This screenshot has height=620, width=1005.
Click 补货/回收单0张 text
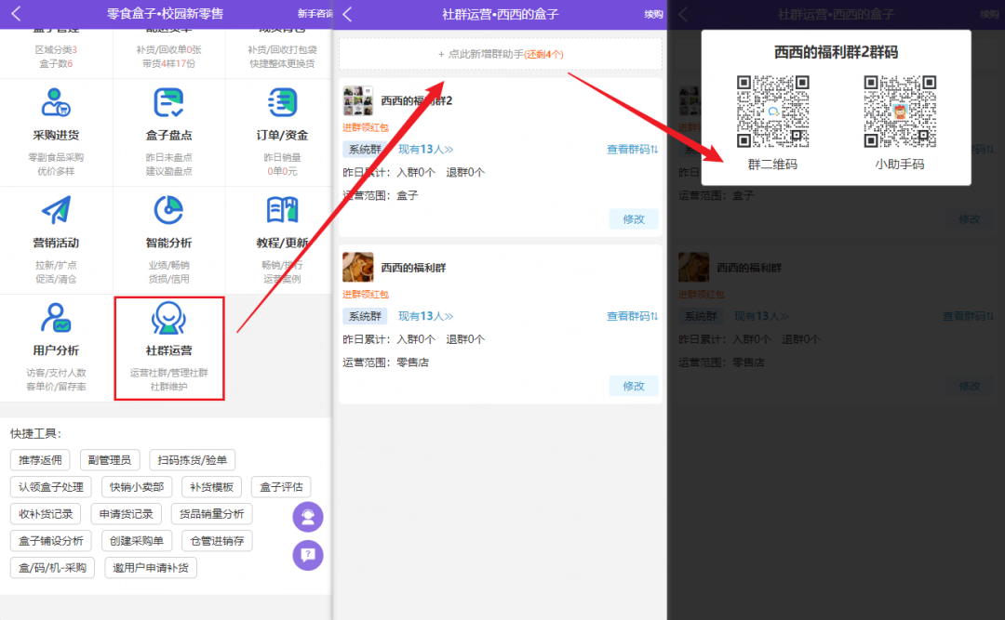click(168, 49)
